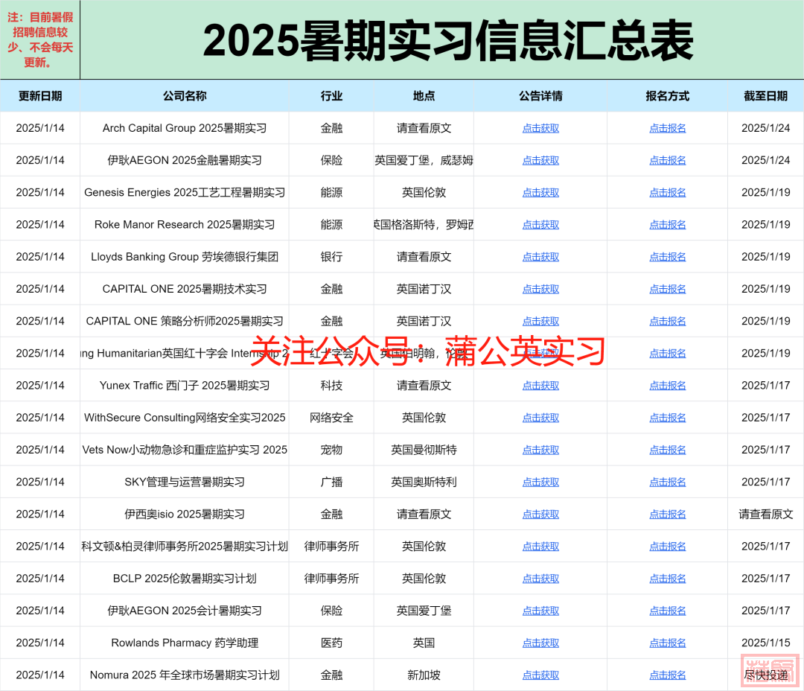
Task: Open 点击报名 link for Lloyds Banking Group
Action: click(667, 257)
